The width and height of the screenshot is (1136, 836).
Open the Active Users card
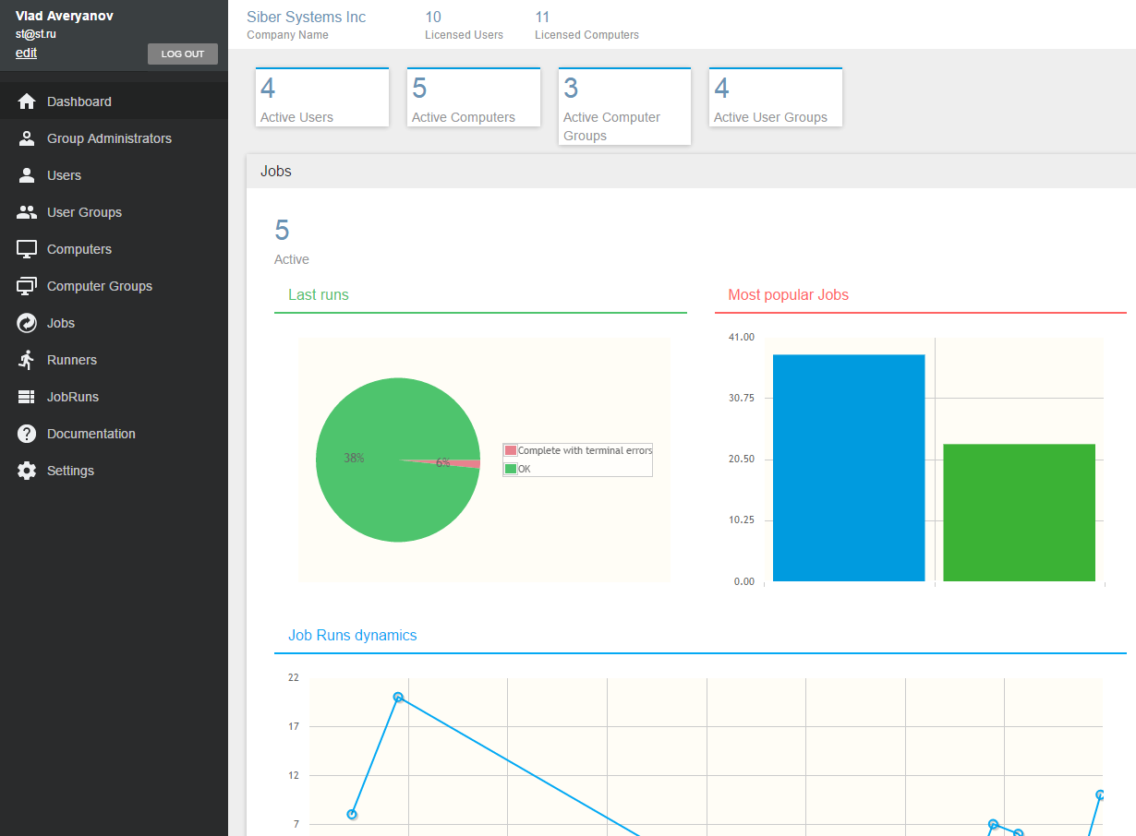point(321,97)
